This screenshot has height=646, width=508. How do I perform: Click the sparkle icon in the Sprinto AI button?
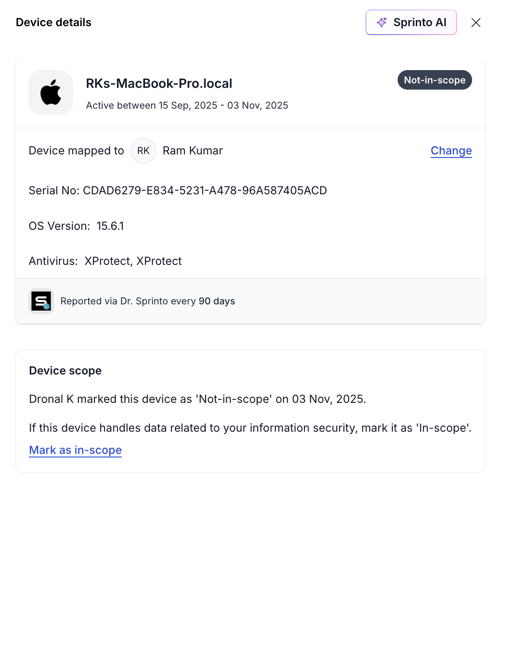382,22
